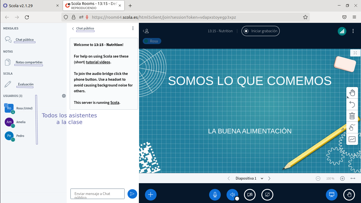Screen dimensions: 361x203
Task: Click the send message arrow button
Action: (x=132, y=194)
